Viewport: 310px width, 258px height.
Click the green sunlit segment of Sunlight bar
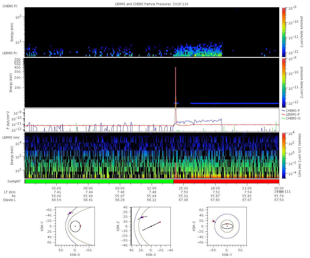[x=99, y=181]
